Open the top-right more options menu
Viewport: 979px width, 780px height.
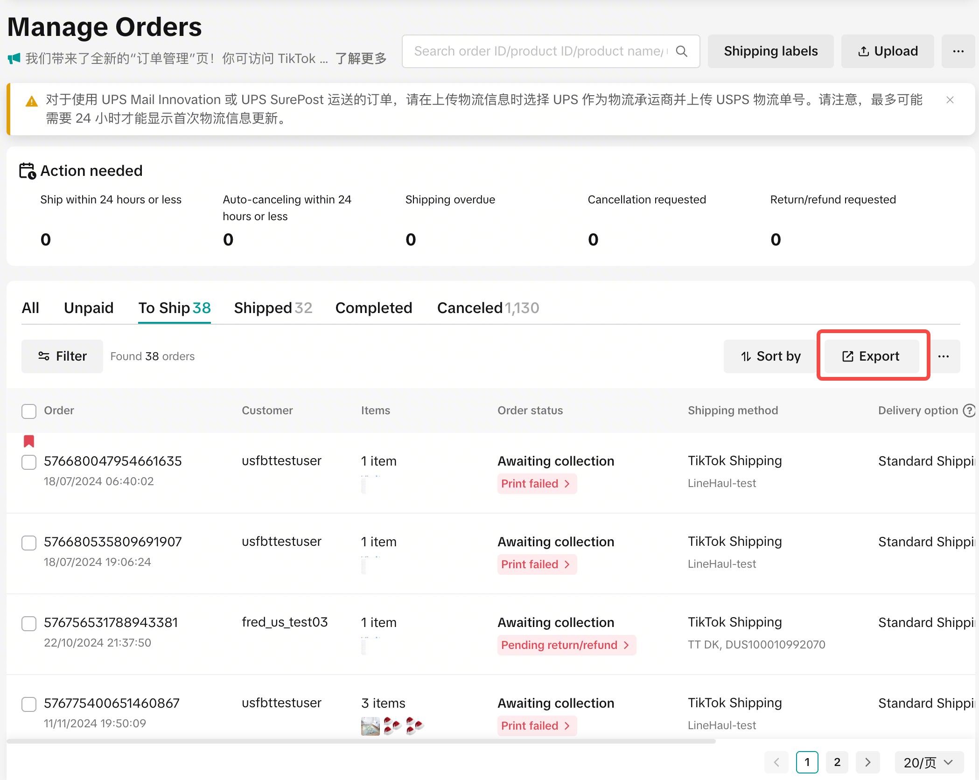click(x=958, y=51)
